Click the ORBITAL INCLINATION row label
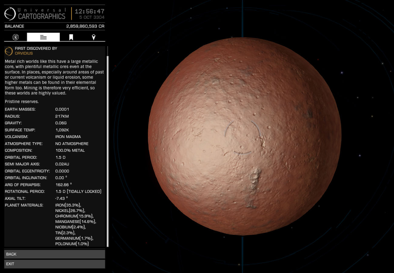Image resolution: width=394 pixels, height=273 pixels. (26, 178)
